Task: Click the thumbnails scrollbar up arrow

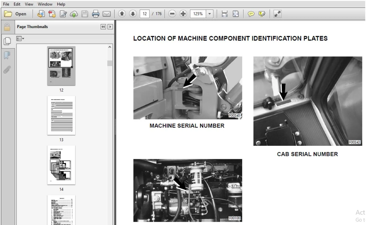Action: coord(110,47)
